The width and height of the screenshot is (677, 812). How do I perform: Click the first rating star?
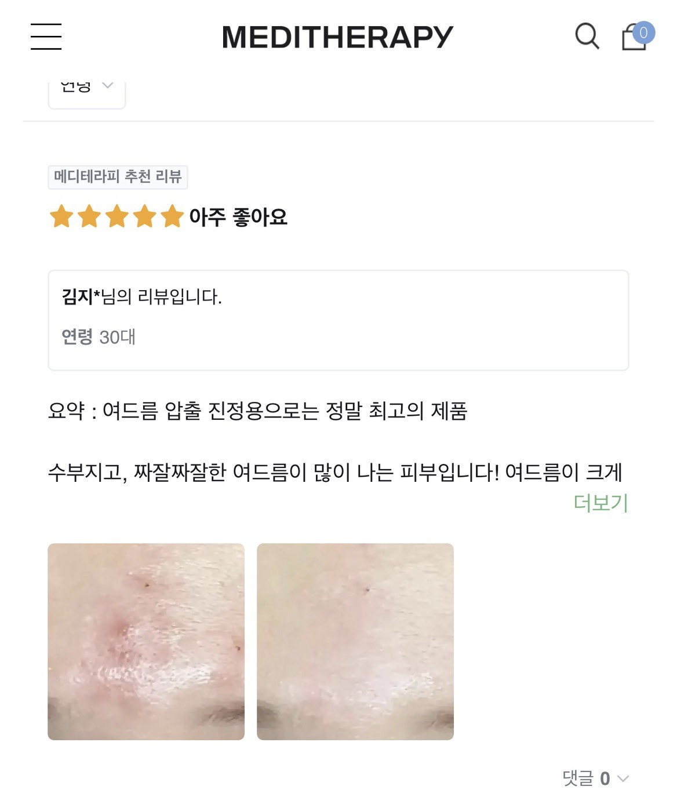61,217
